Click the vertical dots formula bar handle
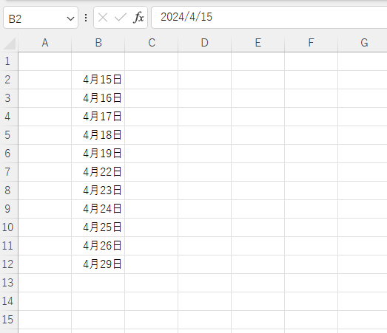Viewport: 387px width, 333px height. pos(86,18)
